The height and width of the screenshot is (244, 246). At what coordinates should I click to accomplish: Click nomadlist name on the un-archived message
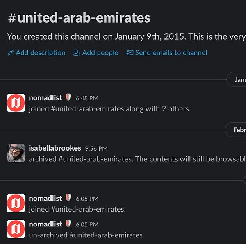[x=46, y=224]
